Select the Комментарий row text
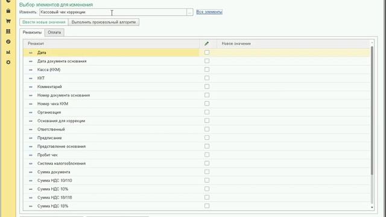 coord(49,87)
